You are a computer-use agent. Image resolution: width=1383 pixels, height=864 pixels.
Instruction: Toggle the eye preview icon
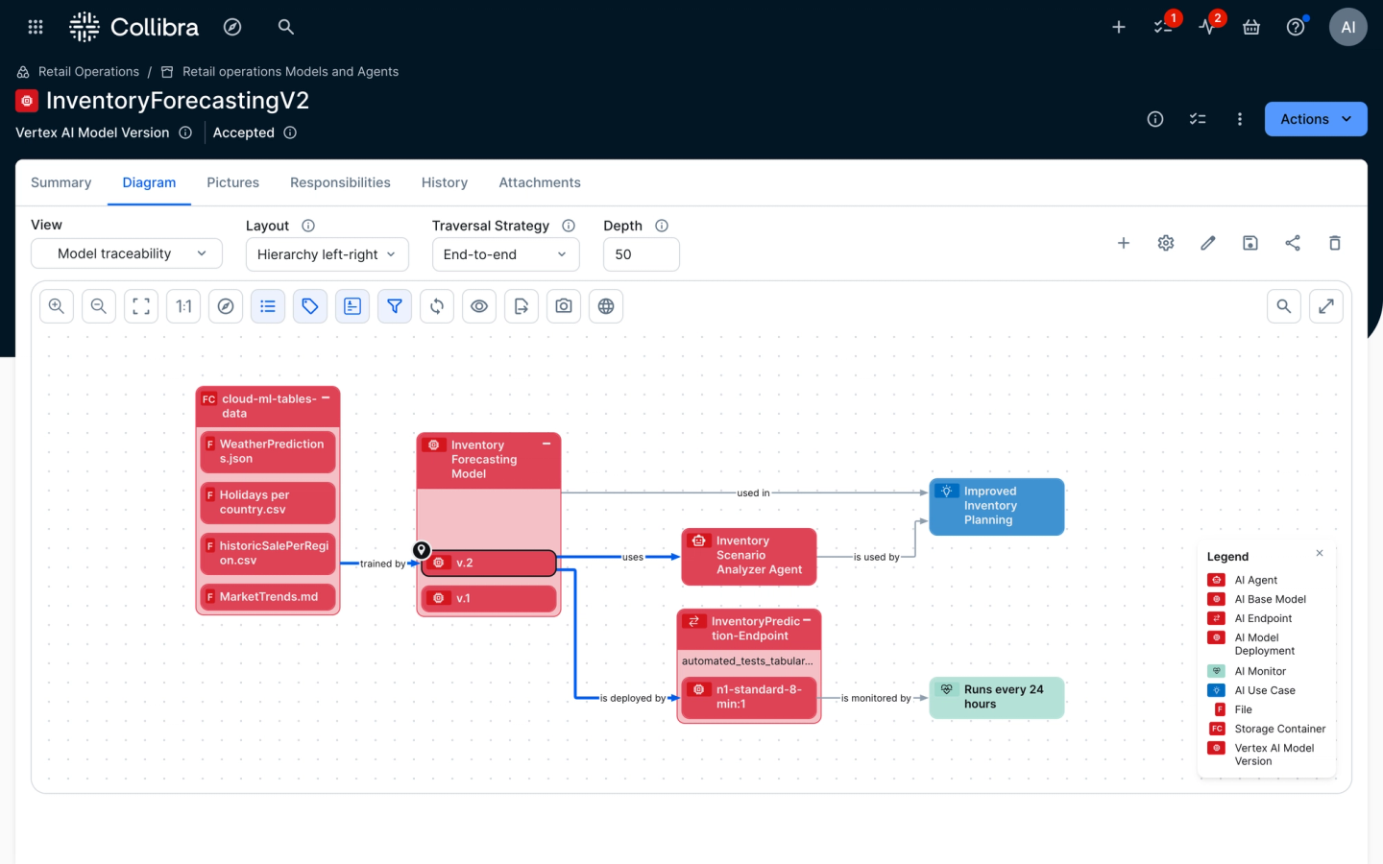point(479,305)
